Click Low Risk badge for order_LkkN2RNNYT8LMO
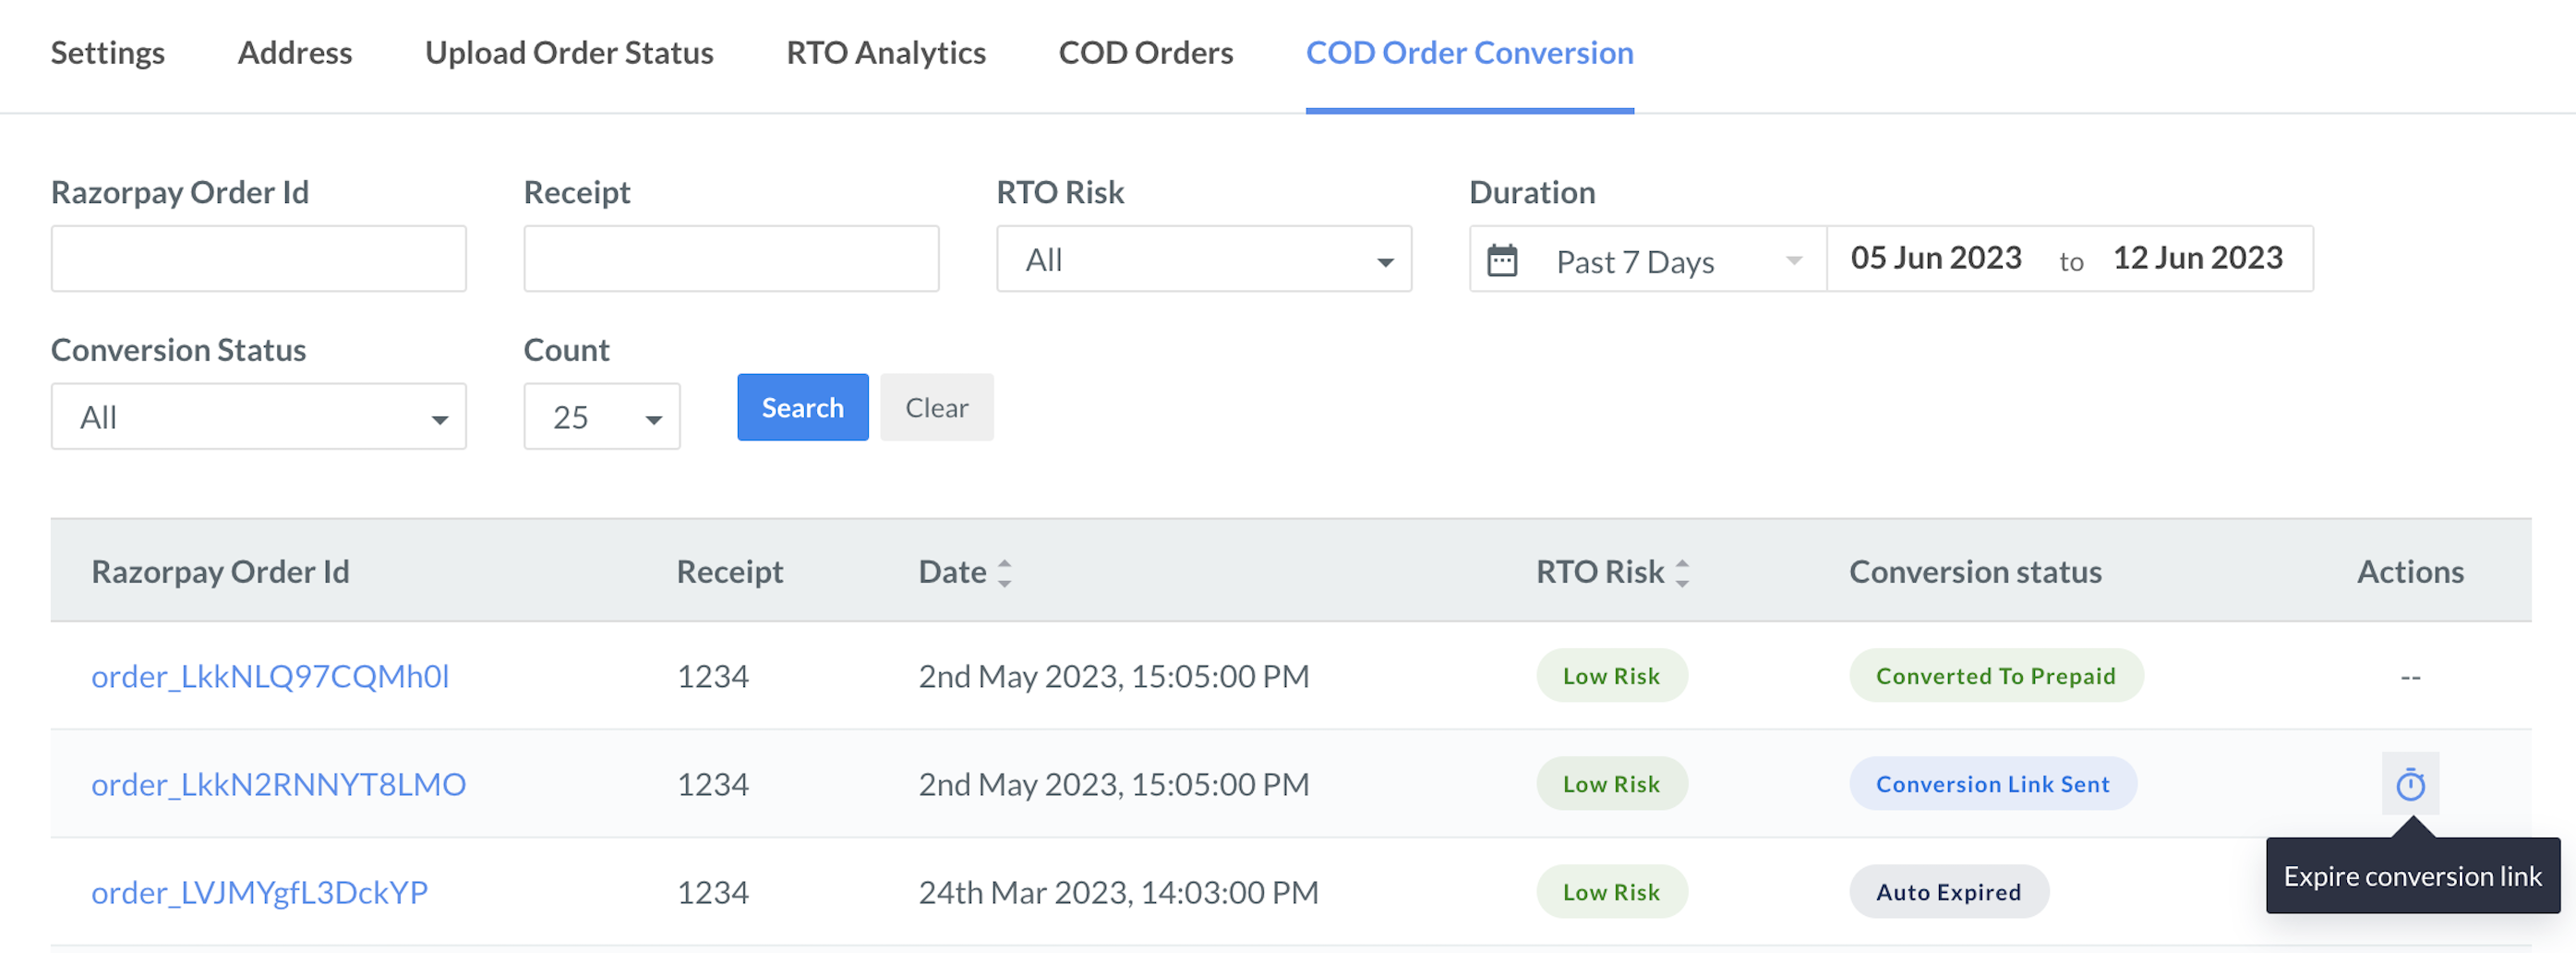 point(1612,784)
